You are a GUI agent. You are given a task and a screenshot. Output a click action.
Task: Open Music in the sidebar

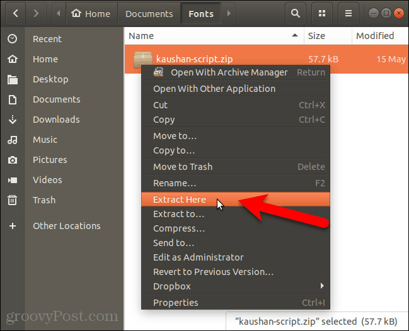click(x=45, y=140)
